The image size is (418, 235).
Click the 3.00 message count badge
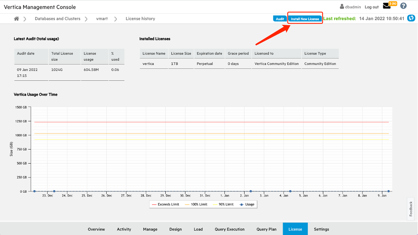(393, 4)
